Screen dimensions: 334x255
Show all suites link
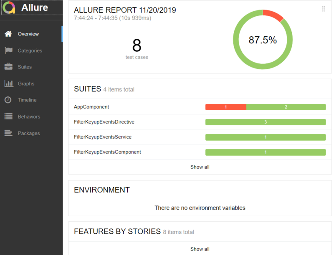(x=200, y=167)
